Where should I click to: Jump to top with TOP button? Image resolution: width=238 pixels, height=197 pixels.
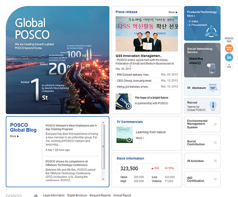229,66
